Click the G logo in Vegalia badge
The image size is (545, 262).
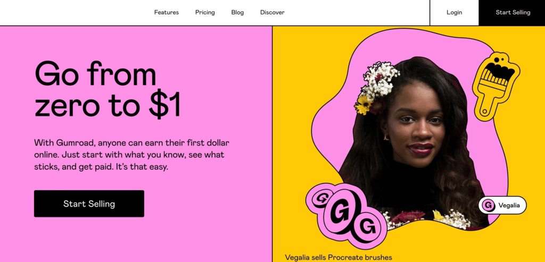489,206
